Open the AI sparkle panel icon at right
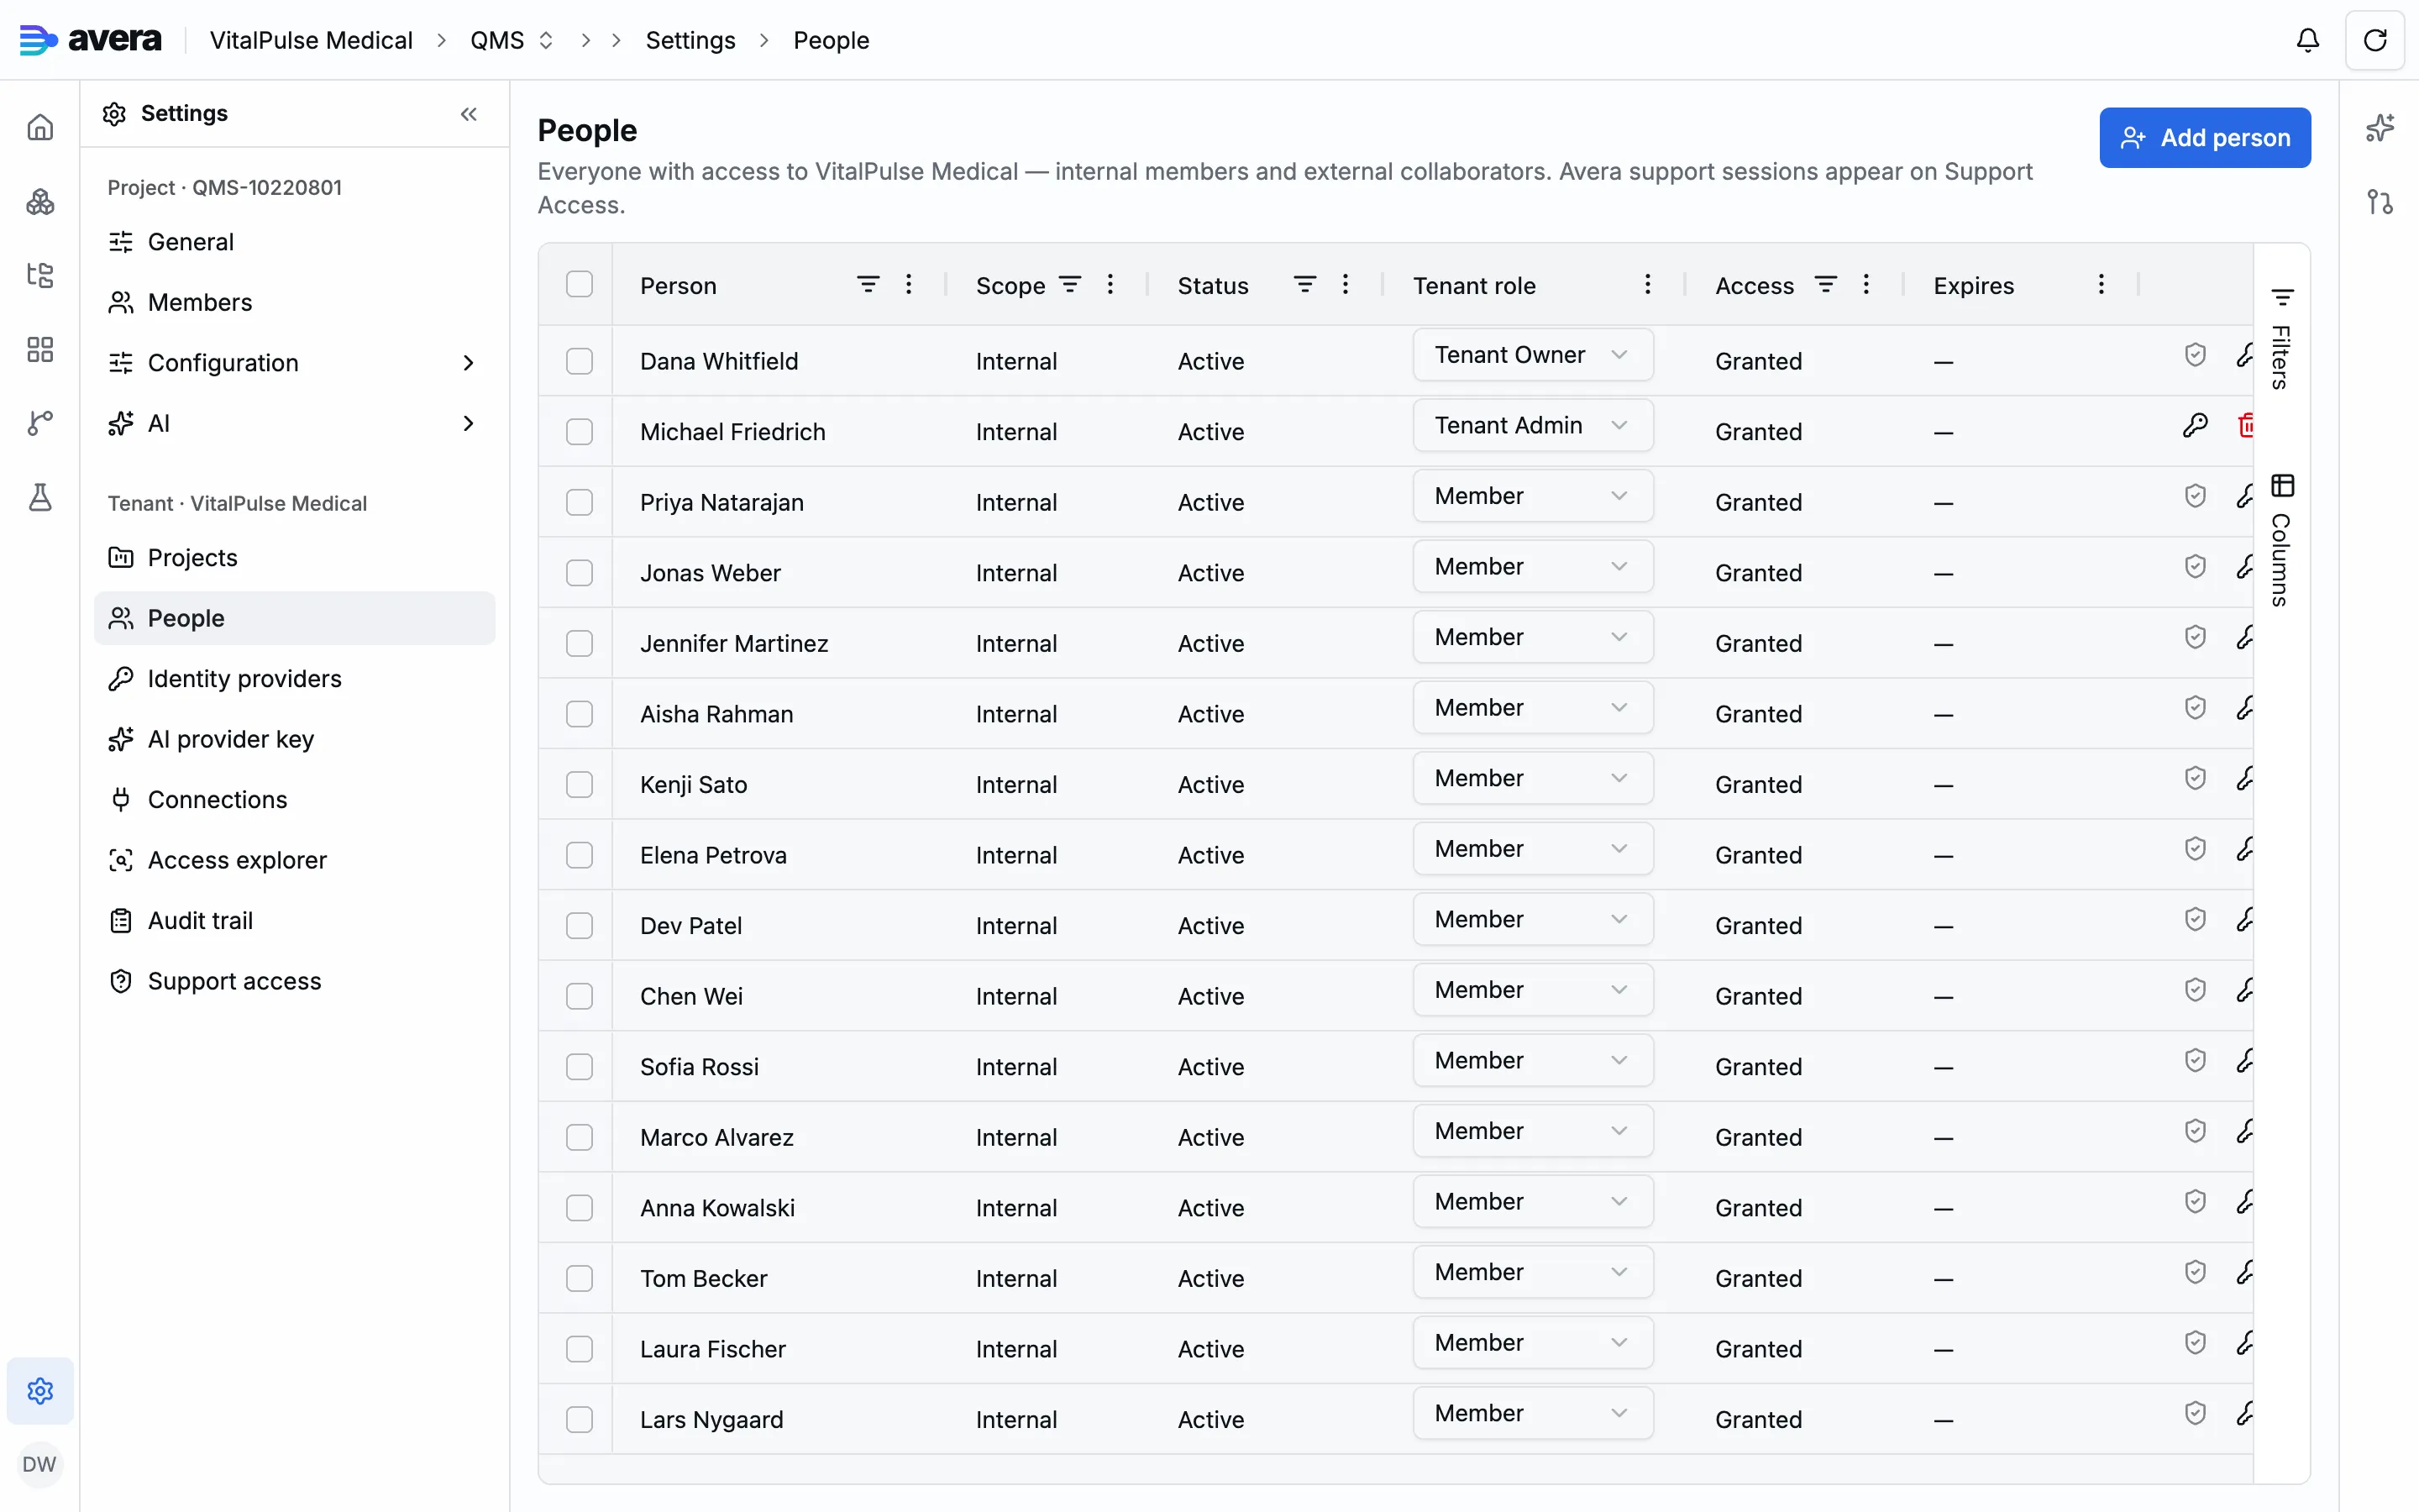The height and width of the screenshot is (1512, 2419). [x=2380, y=128]
